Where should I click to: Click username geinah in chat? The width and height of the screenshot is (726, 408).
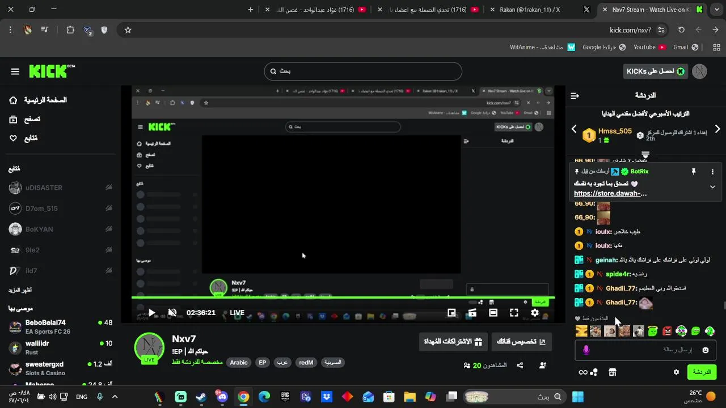point(606,260)
